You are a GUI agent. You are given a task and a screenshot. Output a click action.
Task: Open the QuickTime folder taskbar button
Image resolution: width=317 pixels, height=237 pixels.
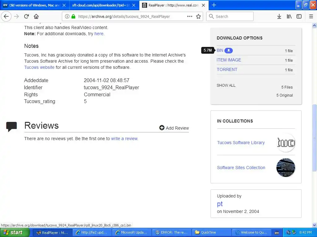click(x=211, y=233)
